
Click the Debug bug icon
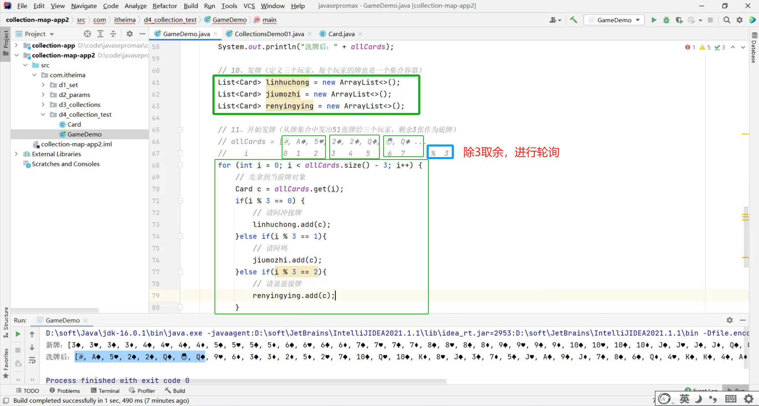[666, 20]
